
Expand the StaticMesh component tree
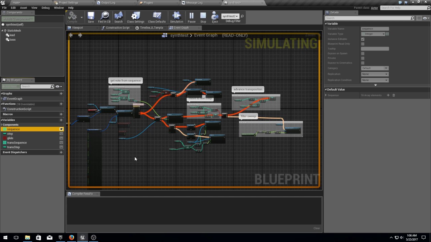click(x=2, y=31)
